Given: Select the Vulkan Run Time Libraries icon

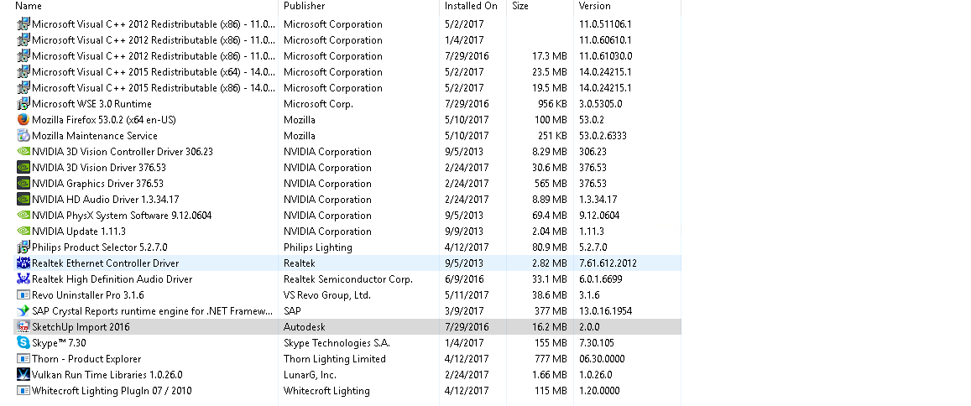Looking at the screenshot, I should (x=23, y=374).
